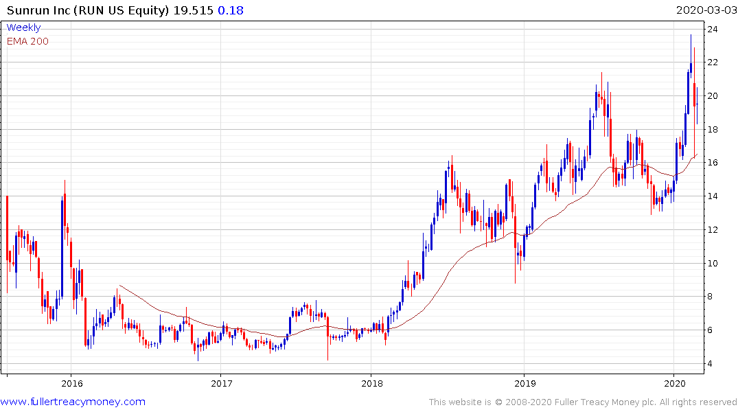Click the 14 price axis label
Viewport: 738px width, 412px height.
(x=713, y=196)
